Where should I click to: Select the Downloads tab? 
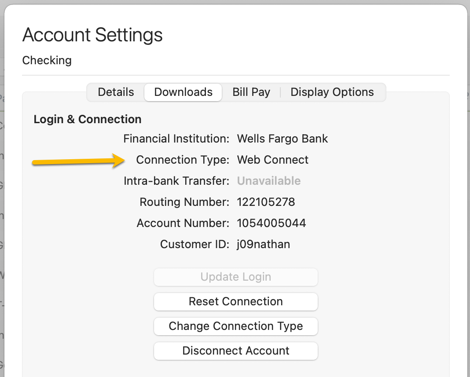point(183,92)
